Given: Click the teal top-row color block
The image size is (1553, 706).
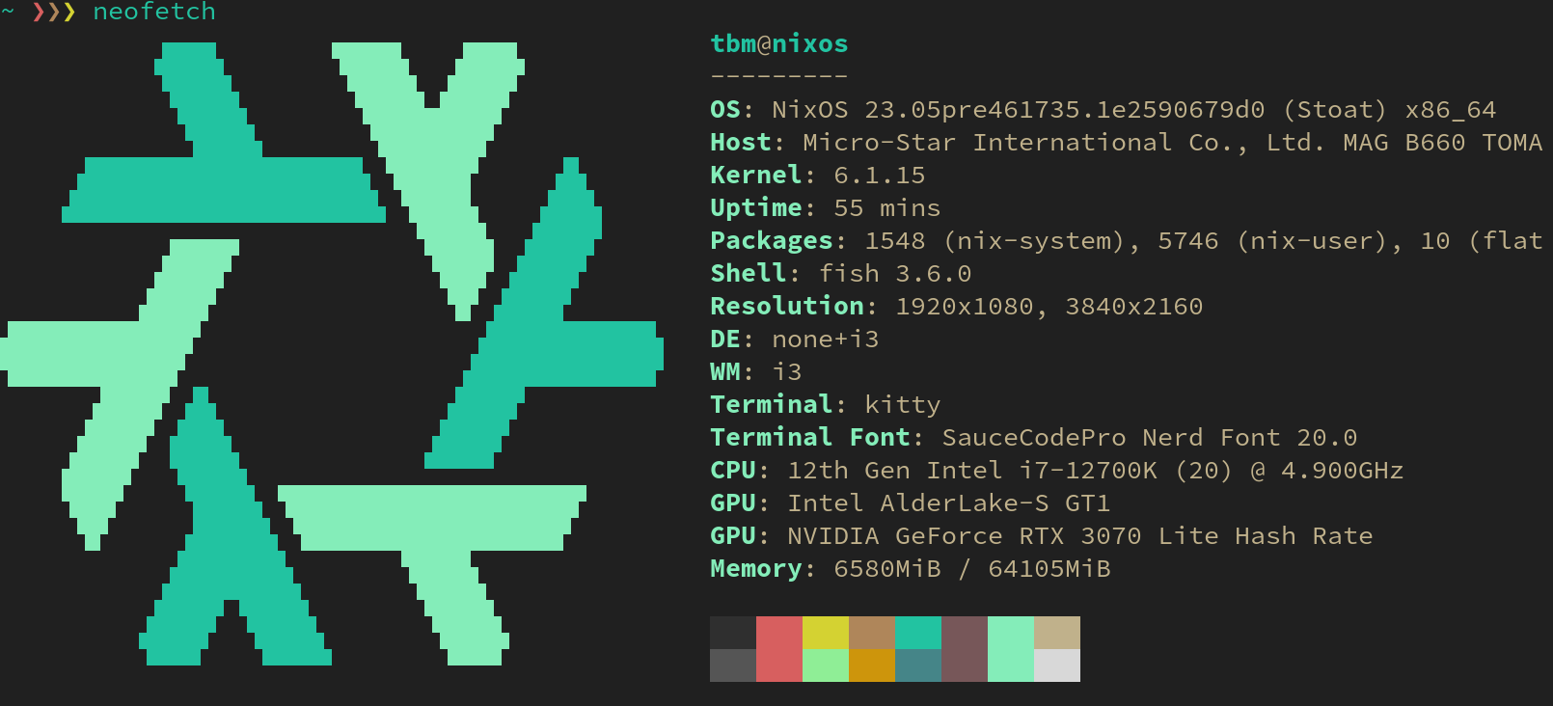Looking at the screenshot, I should (918, 633).
